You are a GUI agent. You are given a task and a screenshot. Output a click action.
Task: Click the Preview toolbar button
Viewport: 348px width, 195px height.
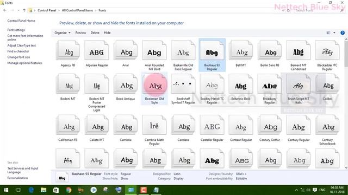tap(80, 32)
